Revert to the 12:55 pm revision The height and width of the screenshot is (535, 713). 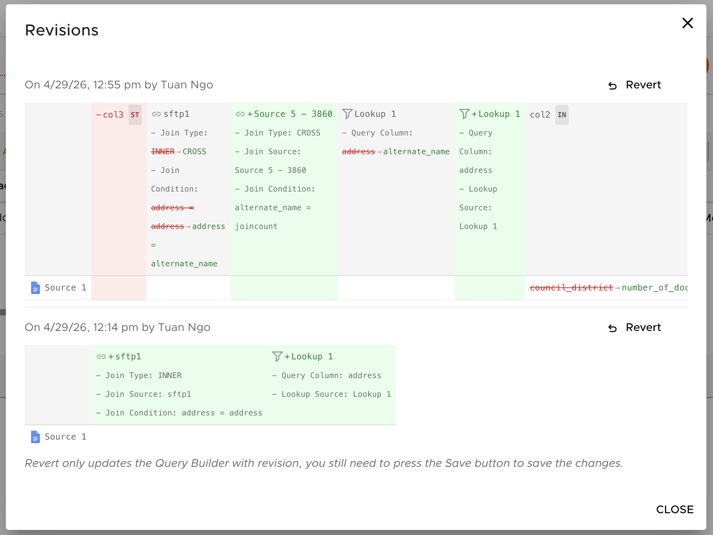point(635,85)
